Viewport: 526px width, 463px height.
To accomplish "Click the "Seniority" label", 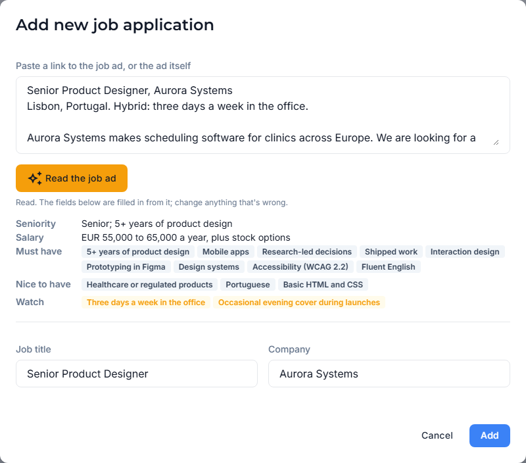I will [x=36, y=224].
